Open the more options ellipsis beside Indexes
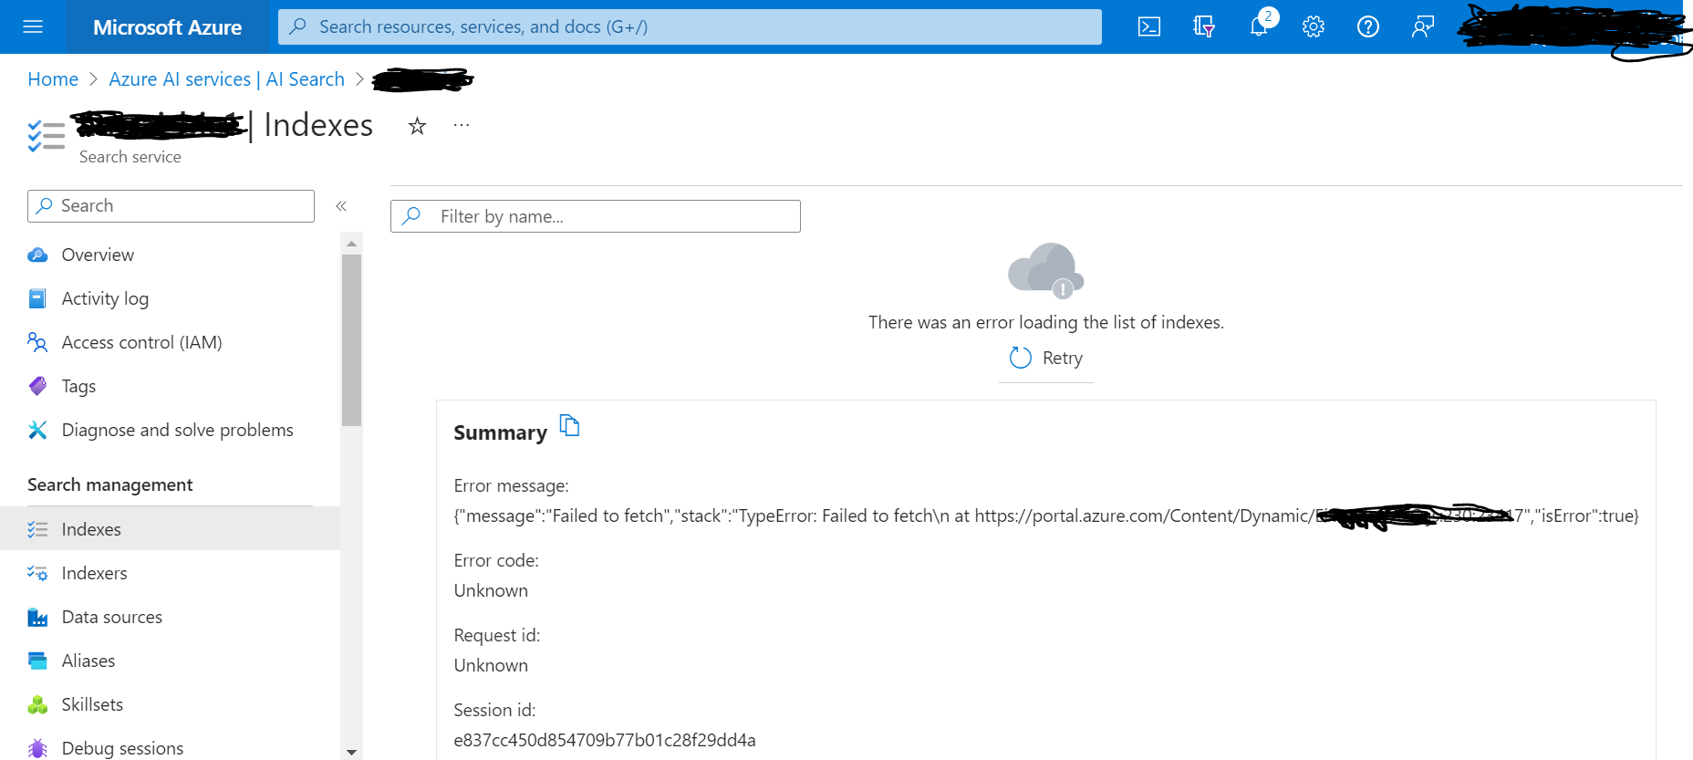The height and width of the screenshot is (760, 1693). tap(462, 125)
